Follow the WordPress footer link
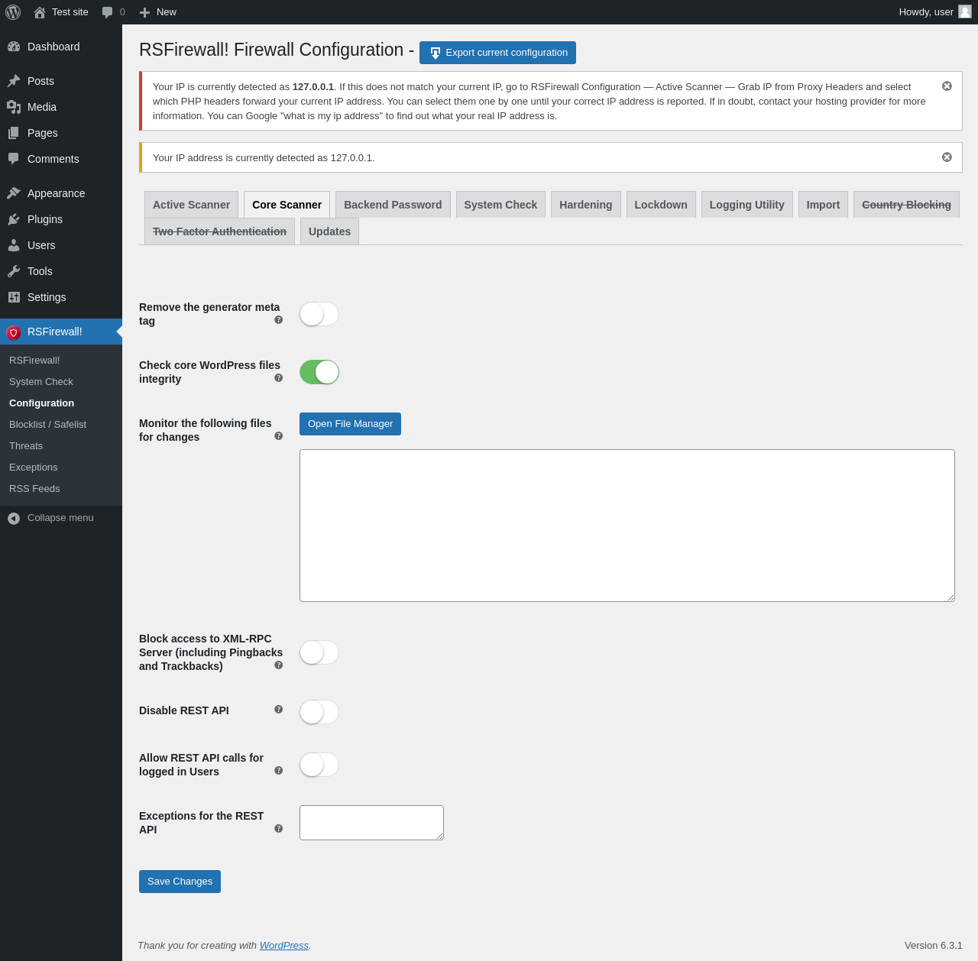Image resolution: width=978 pixels, height=961 pixels. click(x=283, y=946)
